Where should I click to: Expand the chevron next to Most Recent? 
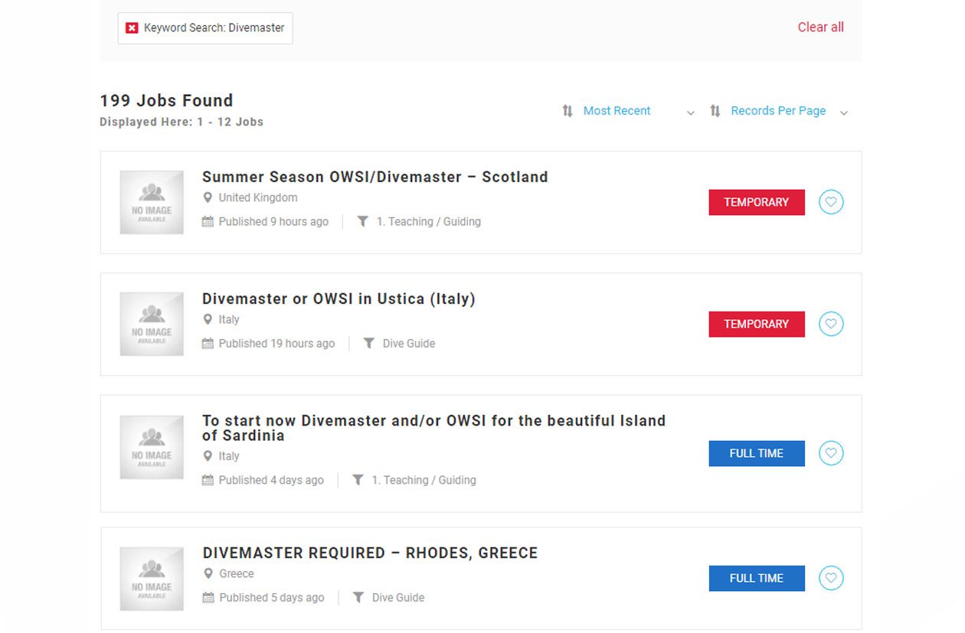(691, 113)
